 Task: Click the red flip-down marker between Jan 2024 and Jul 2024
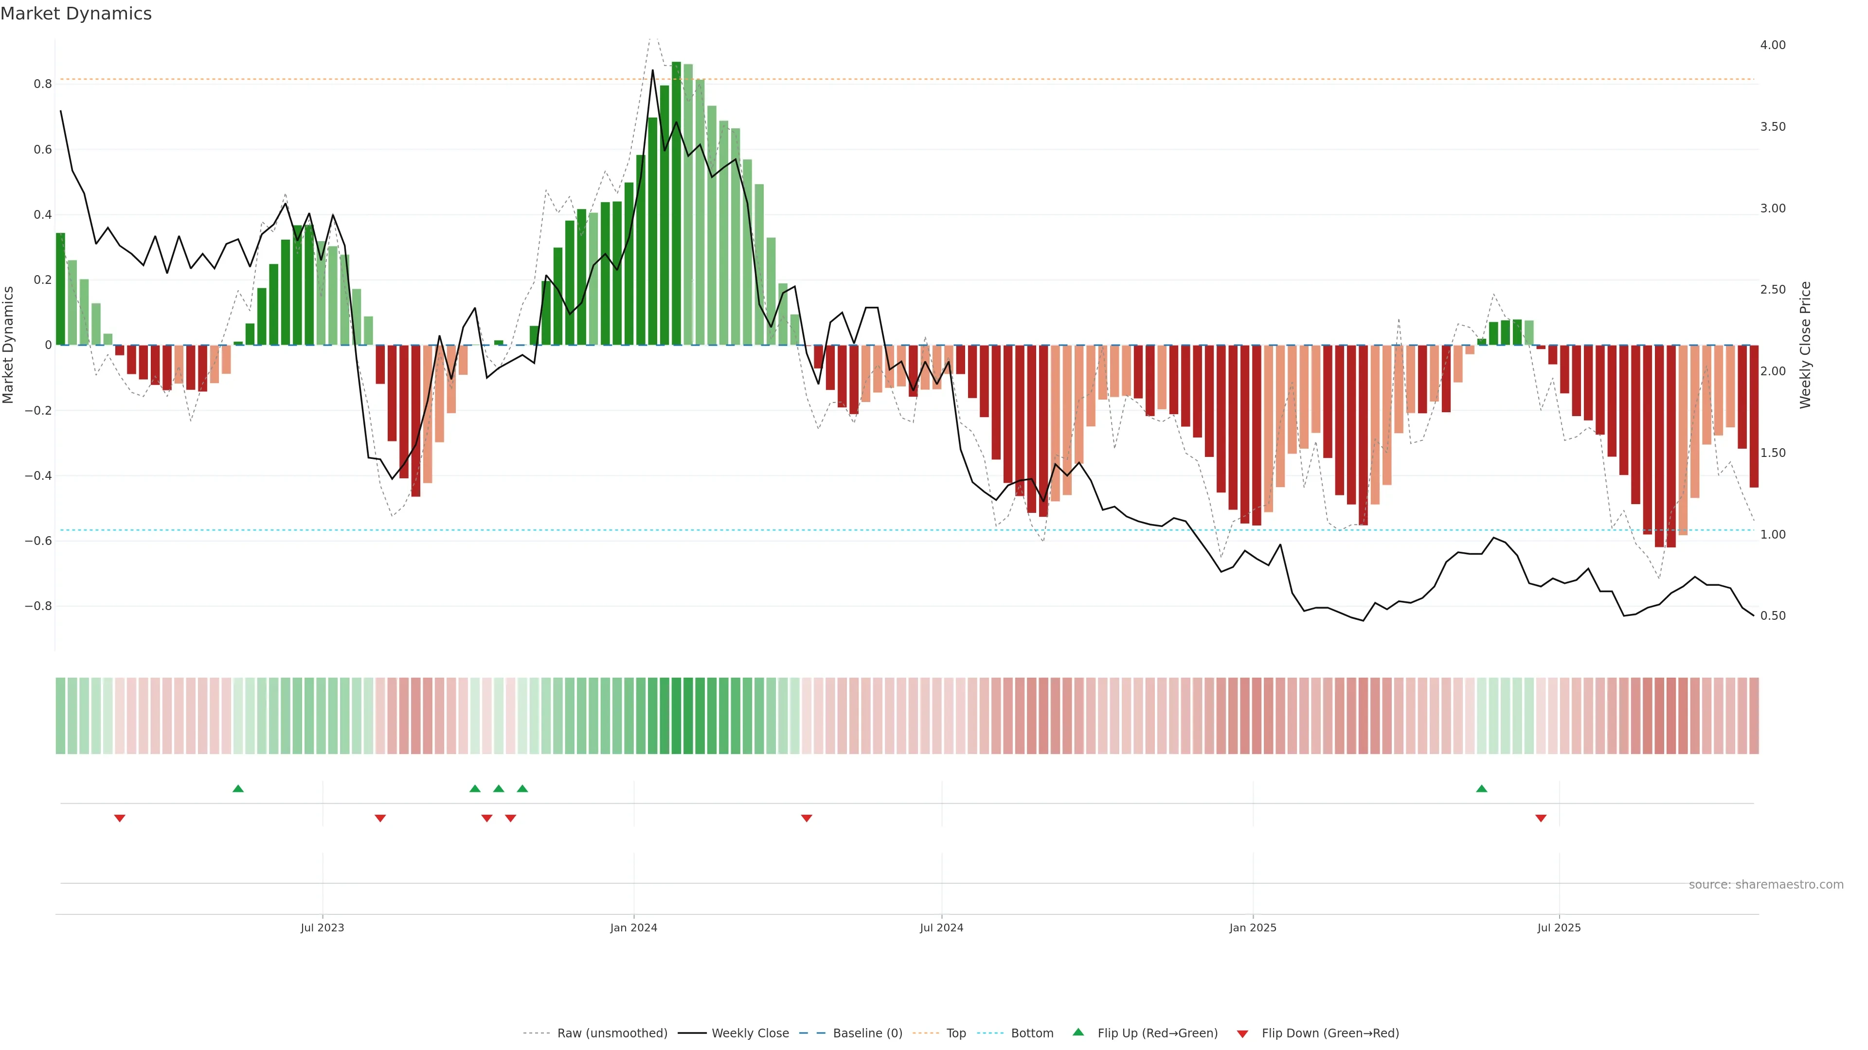click(807, 818)
